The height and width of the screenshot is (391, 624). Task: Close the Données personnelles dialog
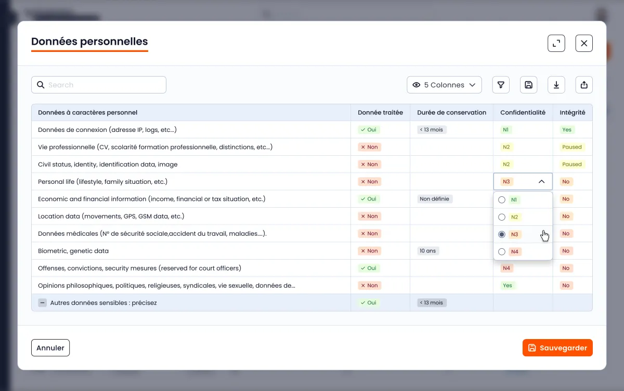pos(583,43)
